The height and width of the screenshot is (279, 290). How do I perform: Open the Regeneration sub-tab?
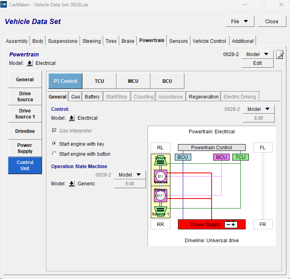pyautogui.click(x=204, y=96)
